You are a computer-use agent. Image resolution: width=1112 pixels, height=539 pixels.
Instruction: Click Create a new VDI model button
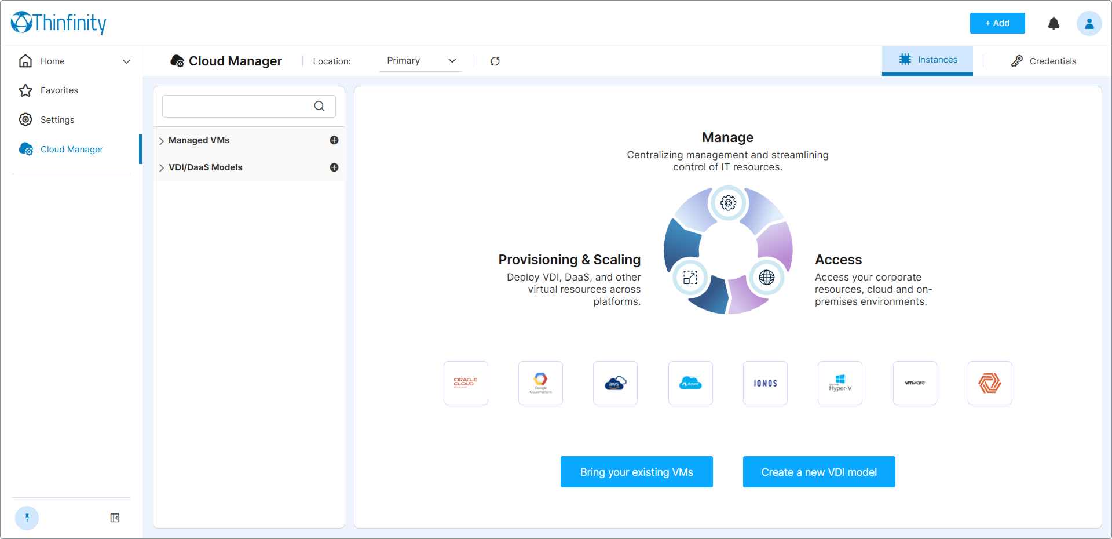click(x=819, y=472)
